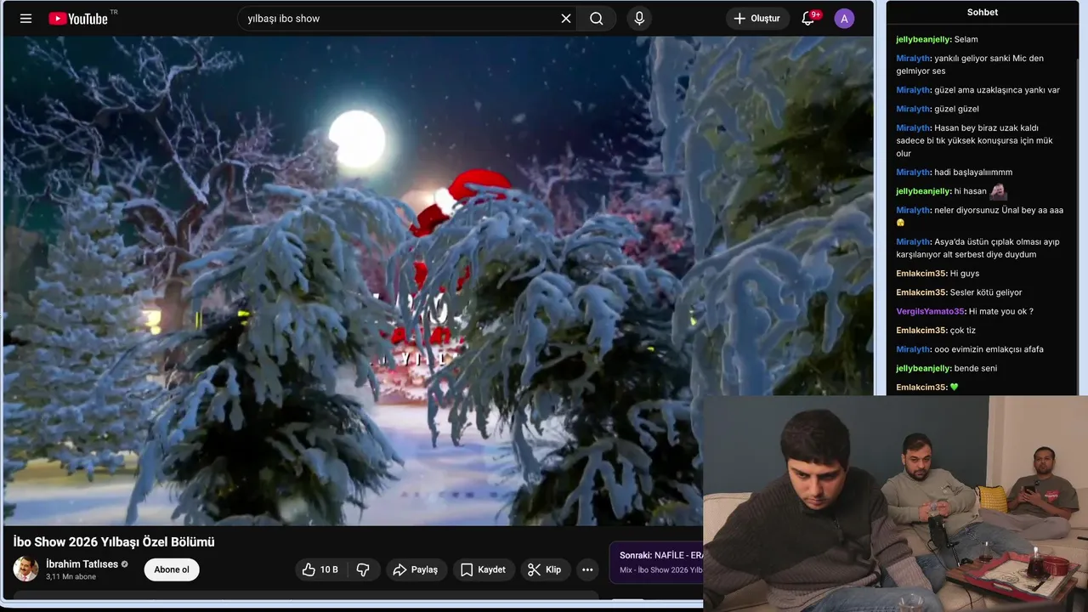Screen dimensions: 1088x612
Task: Click chat message "güzel güzel"
Action: click(956, 109)
